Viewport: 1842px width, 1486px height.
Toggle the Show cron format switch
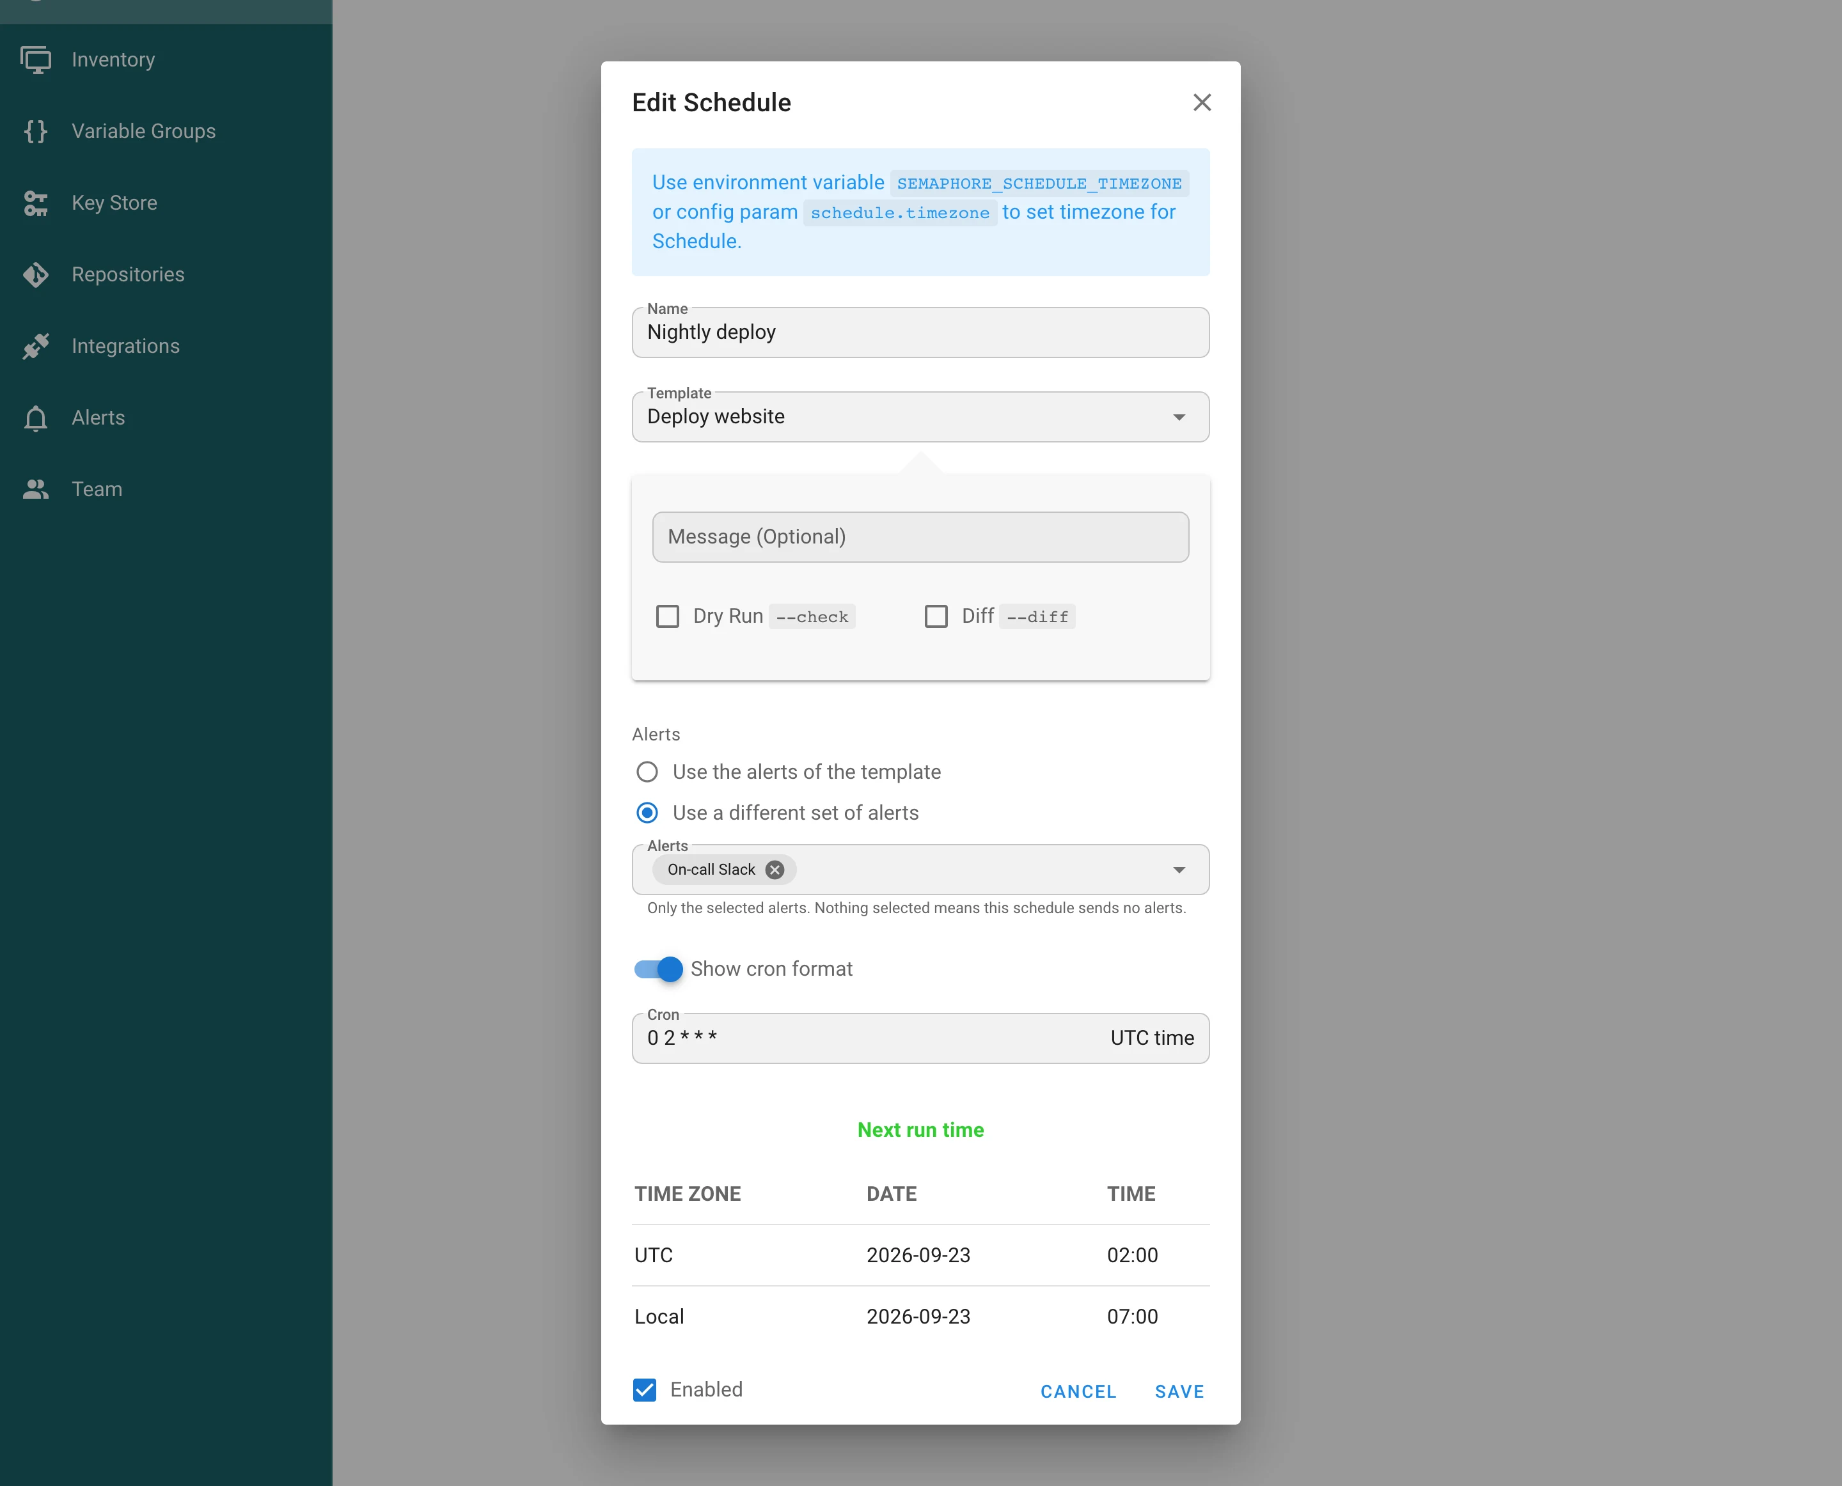click(x=657, y=969)
